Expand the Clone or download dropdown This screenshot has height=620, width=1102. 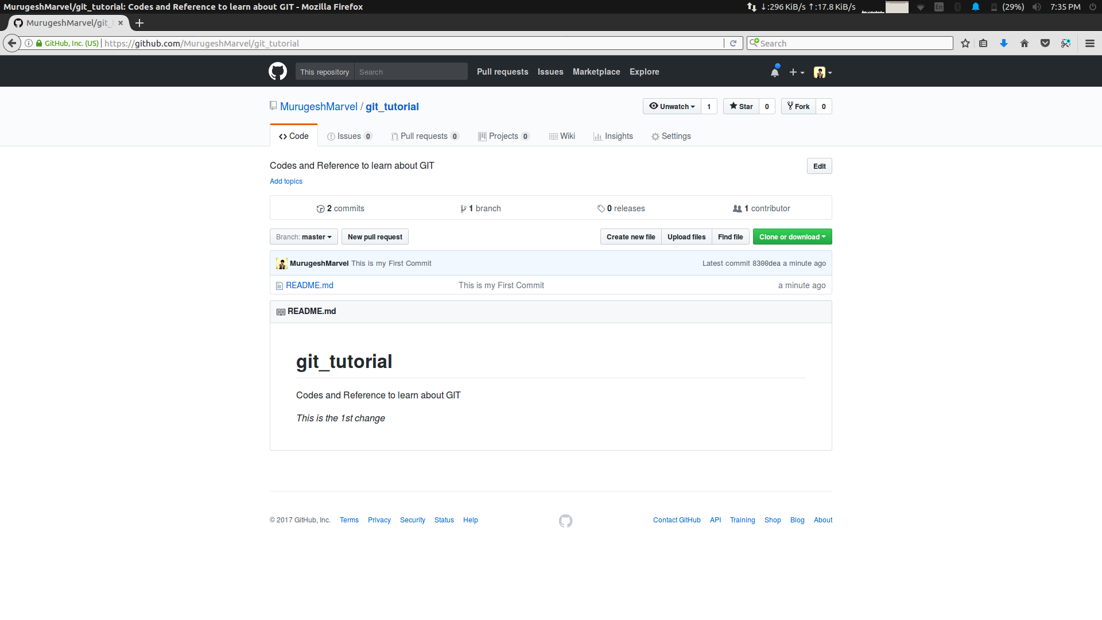(x=793, y=237)
